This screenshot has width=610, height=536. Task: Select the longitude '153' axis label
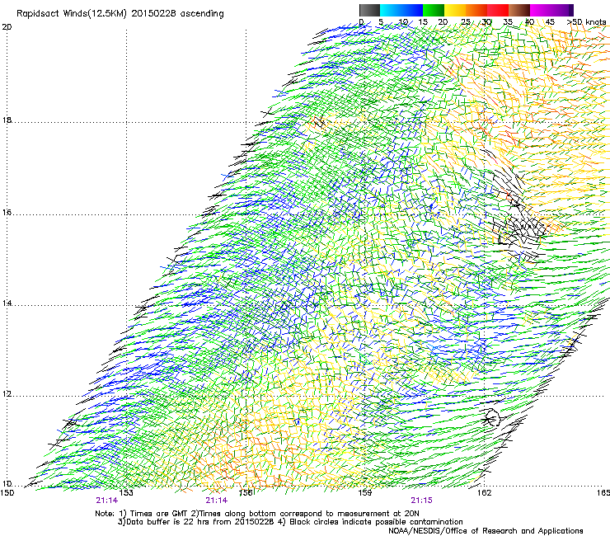(x=126, y=492)
